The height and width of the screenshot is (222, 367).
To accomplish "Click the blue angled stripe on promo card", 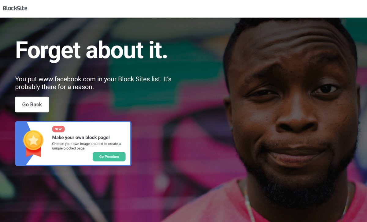I will pyautogui.click(x=21, y=143).
